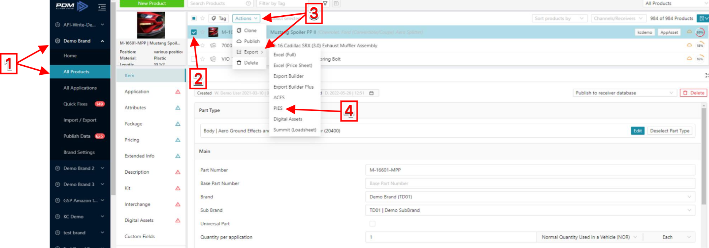Viewport: 709px width, 248px height.
Task: Open the Actions dropdown
Action: pos(246,18)
